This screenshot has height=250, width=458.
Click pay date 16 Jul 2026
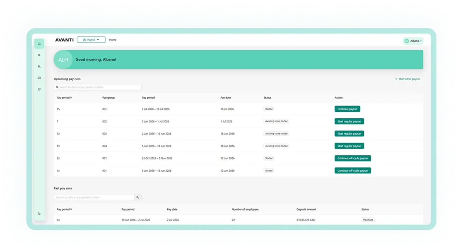click(227, 109)
